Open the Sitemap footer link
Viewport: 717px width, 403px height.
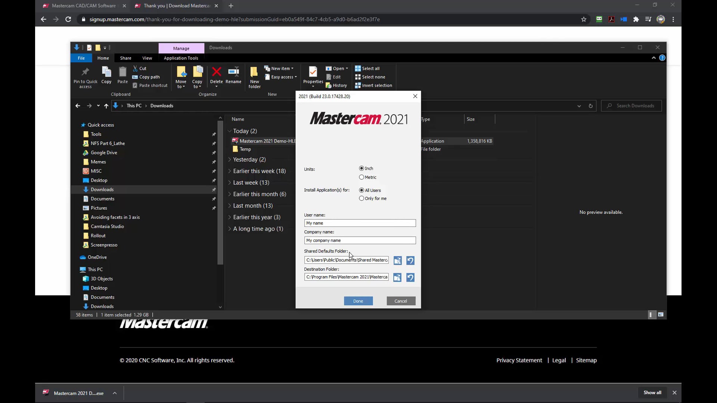coord(586,360)
